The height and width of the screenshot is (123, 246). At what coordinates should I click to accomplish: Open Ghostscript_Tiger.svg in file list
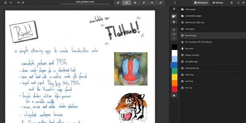pos(194,22)
